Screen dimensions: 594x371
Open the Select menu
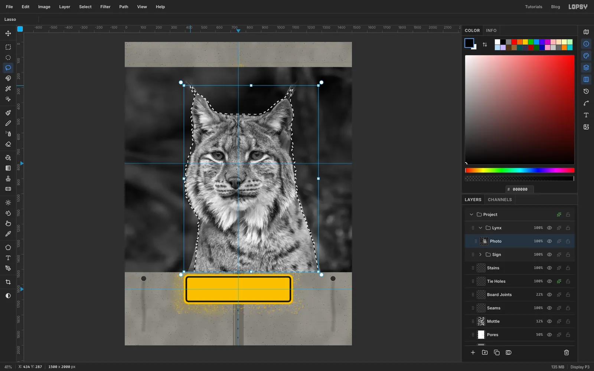(x=85, y=7)
